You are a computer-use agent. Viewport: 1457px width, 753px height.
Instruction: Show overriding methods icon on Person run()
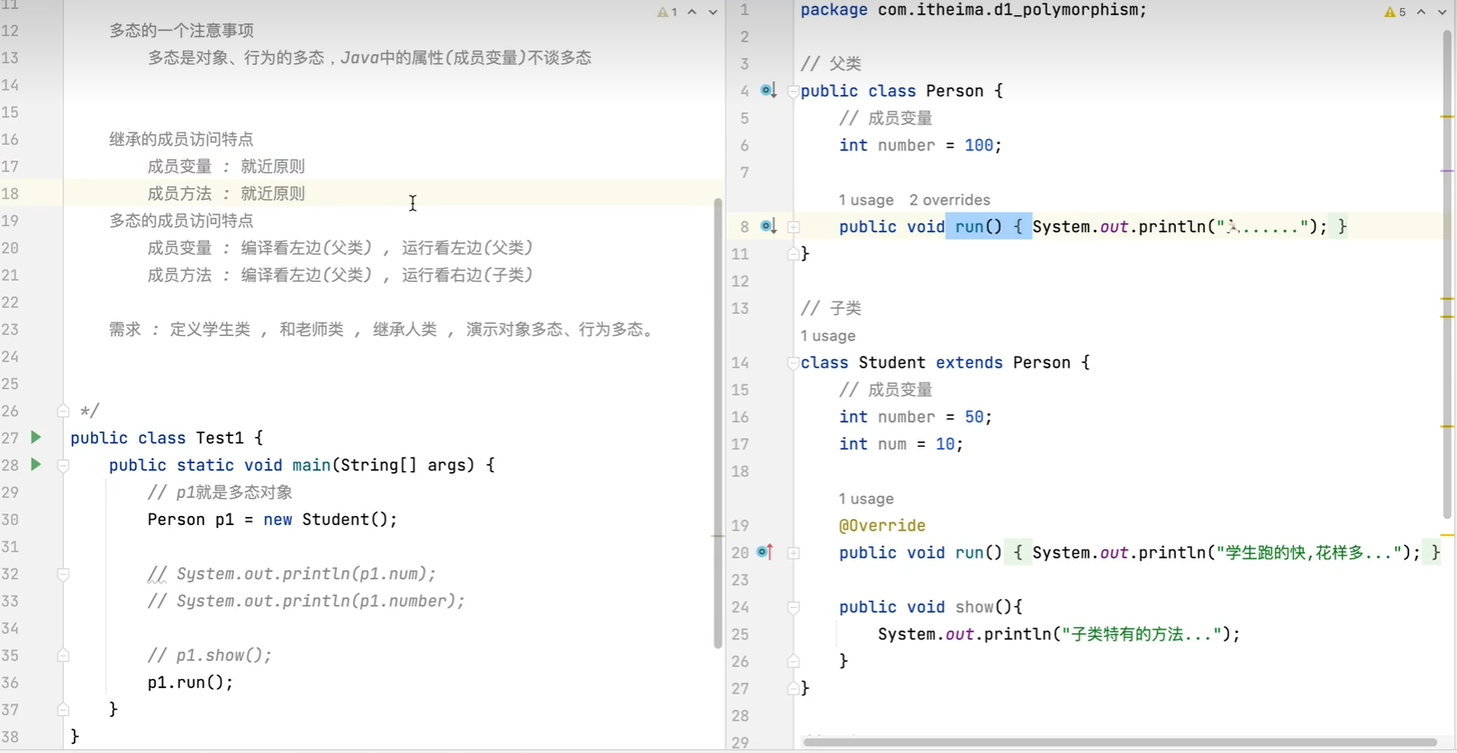(768, 227)
